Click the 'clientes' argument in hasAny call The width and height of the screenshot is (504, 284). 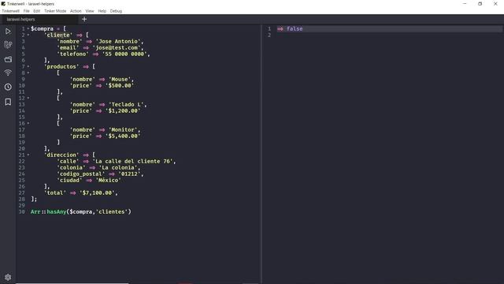pyautogui.click(x=112, y=212)
